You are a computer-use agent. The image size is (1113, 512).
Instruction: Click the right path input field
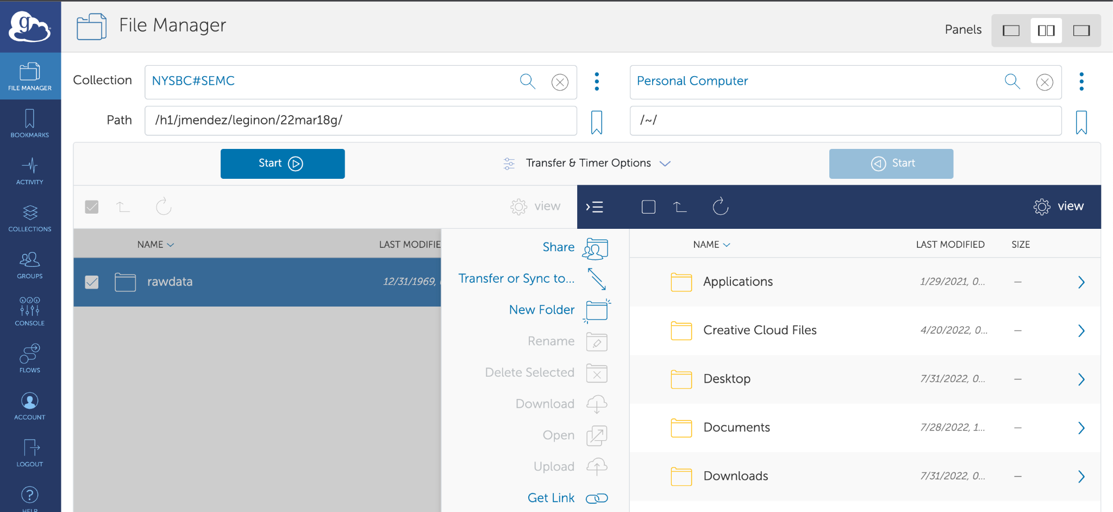tap(846, 121)
